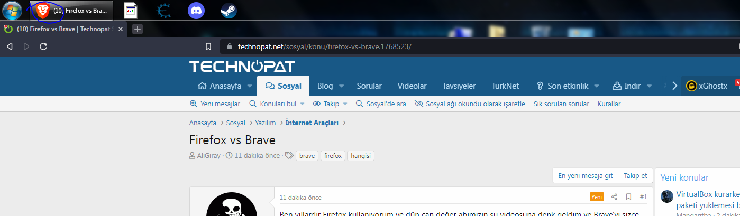Click the Technopat logo
Viewport: 740px width, 216px height.
242,67
